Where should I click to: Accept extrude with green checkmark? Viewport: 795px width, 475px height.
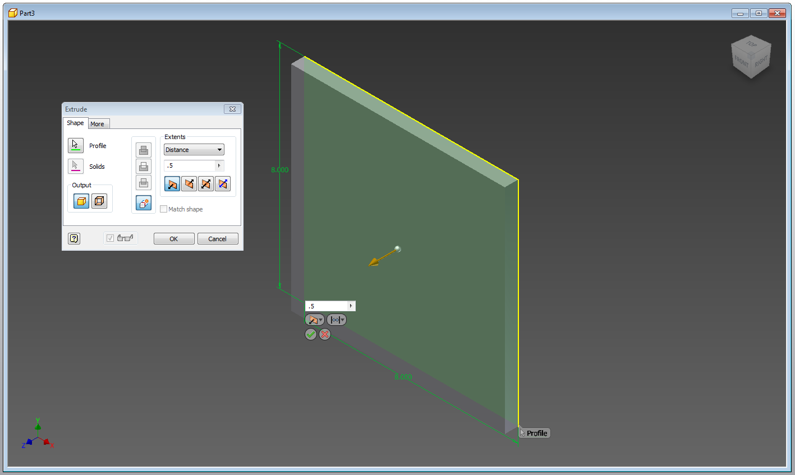310,334
